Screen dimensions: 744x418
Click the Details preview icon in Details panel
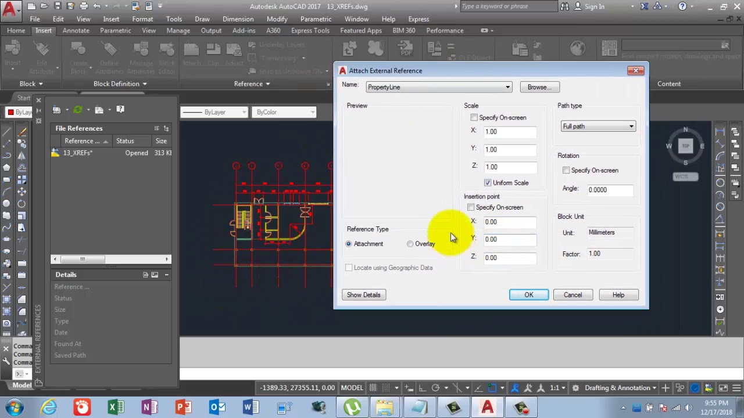pos(155,275)
